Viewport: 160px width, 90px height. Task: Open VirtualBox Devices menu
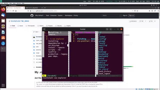click(19, 3)
